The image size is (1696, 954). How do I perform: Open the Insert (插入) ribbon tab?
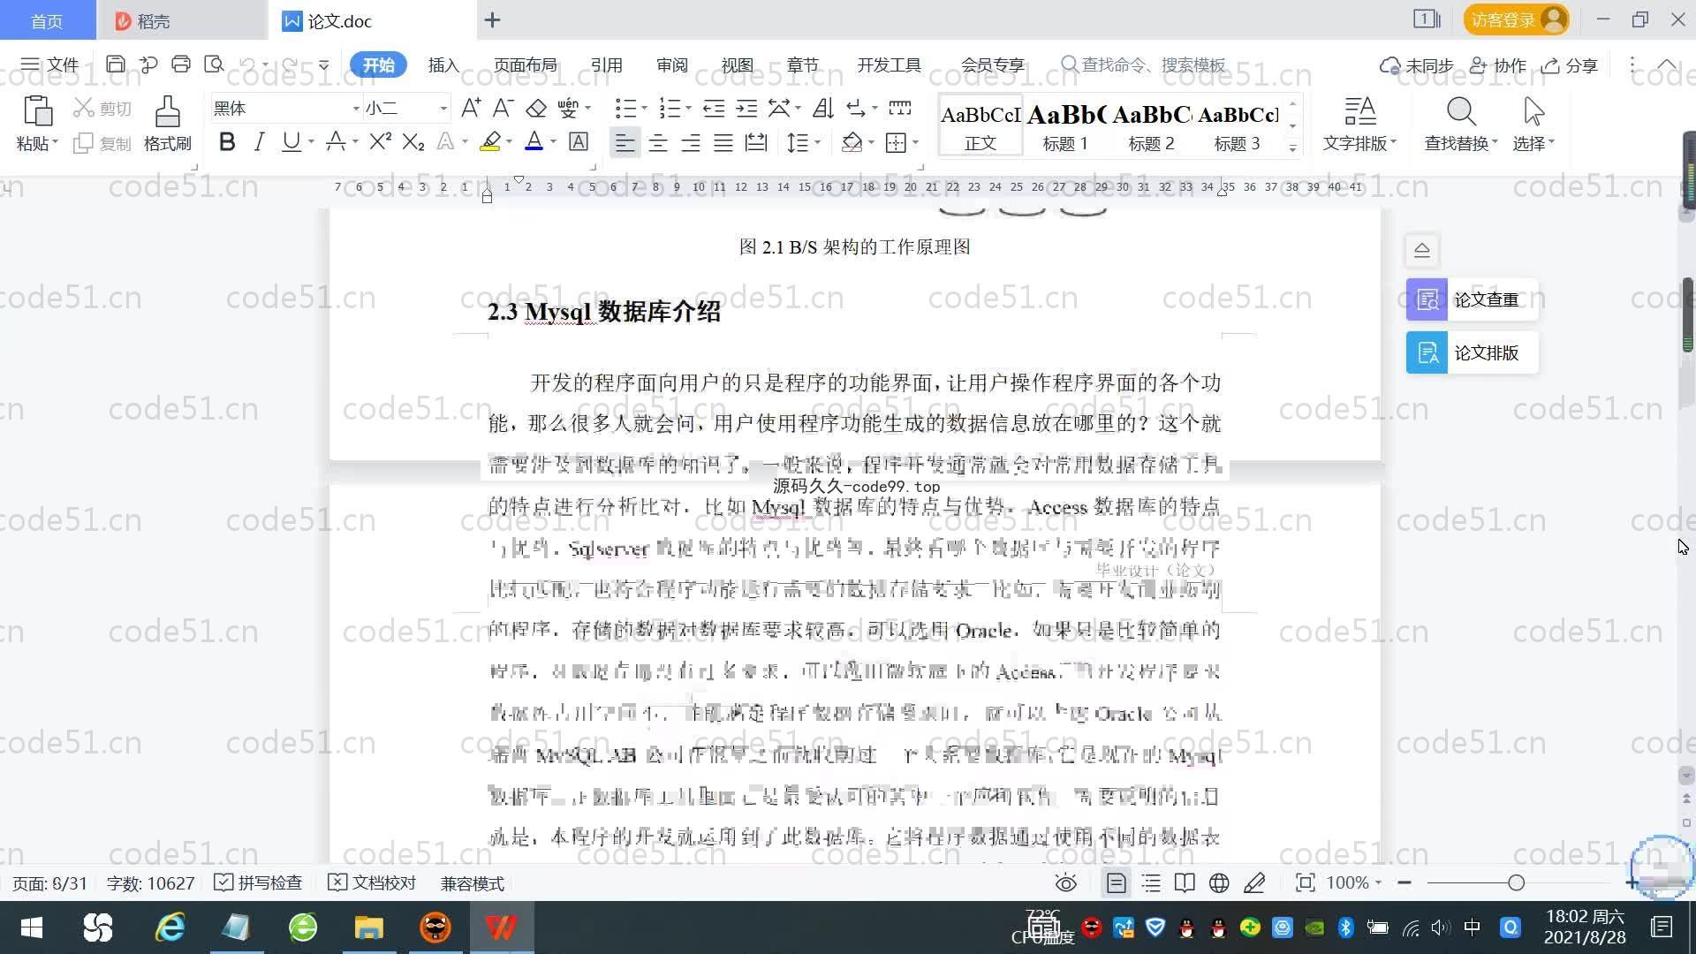click(x=443, y=64)
